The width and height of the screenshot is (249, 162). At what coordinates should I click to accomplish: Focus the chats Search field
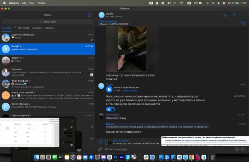tap(47, 21)
